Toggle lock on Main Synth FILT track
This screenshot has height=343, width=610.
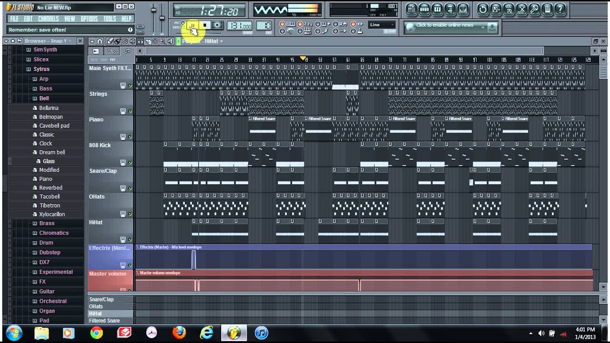(123, 86)
